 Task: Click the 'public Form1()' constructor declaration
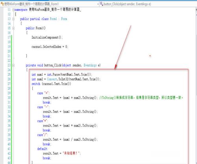coord(35,28)
